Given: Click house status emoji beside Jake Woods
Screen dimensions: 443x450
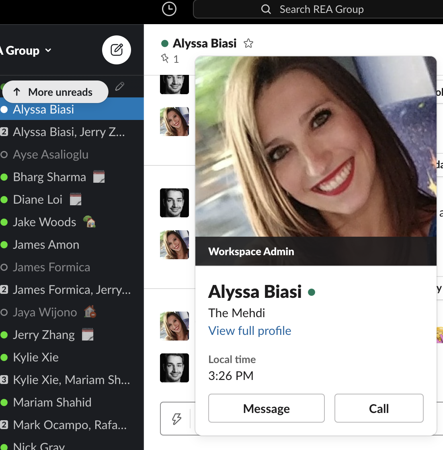Looking at the screenshot, I should coord(89,221).
